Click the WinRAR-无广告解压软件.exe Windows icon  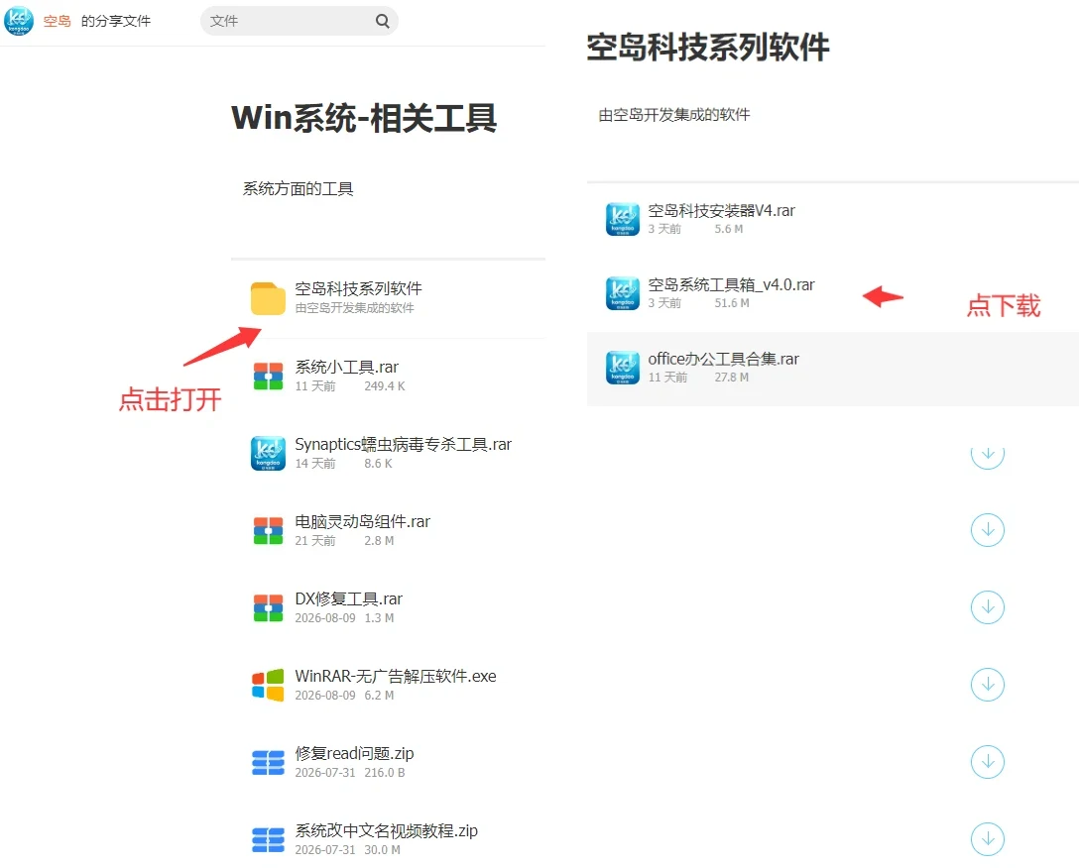[268, 685]
